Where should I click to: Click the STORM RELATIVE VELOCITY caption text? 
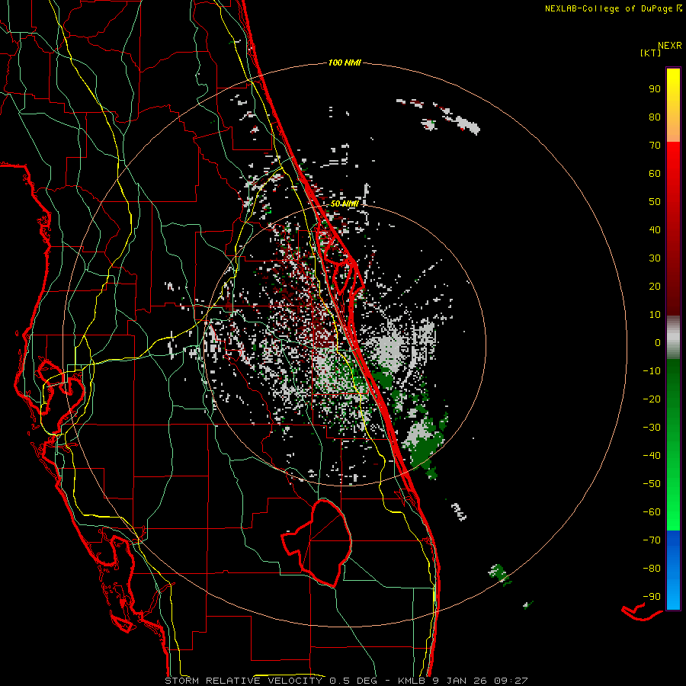[245, 681]
